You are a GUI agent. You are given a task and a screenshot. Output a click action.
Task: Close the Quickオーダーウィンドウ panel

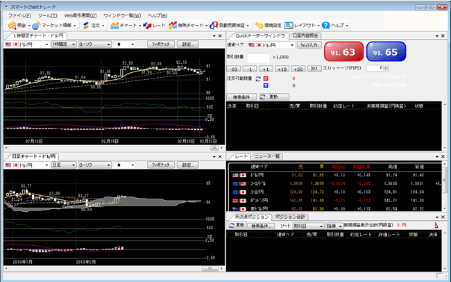pos(443,36)
